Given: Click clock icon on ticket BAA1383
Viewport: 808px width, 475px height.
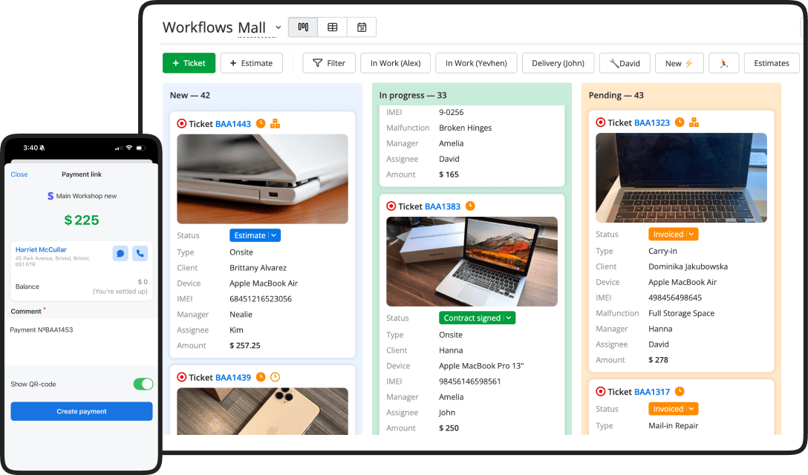Looking at the screenshot, I should pos(469,206).
